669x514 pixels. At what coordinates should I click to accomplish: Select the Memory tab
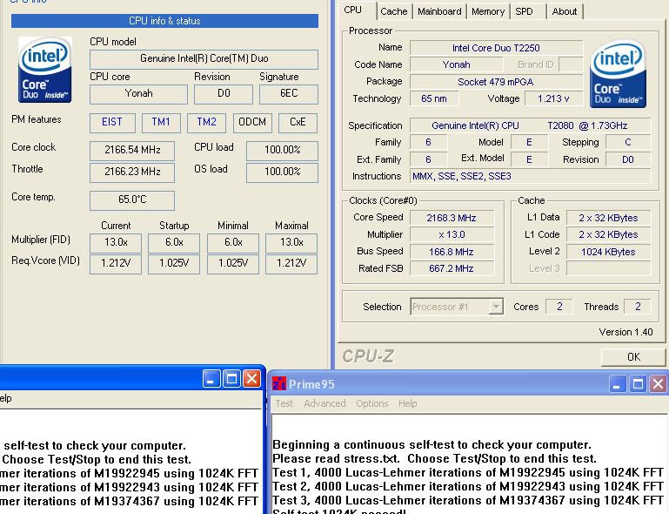(x=487, y=11)
